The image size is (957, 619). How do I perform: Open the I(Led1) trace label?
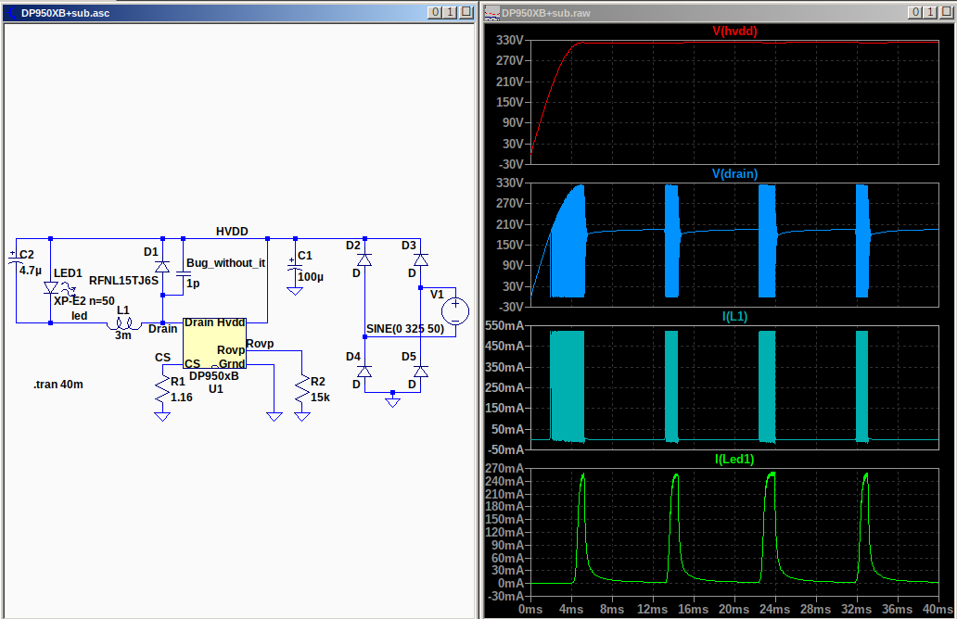tap(734, 459)
